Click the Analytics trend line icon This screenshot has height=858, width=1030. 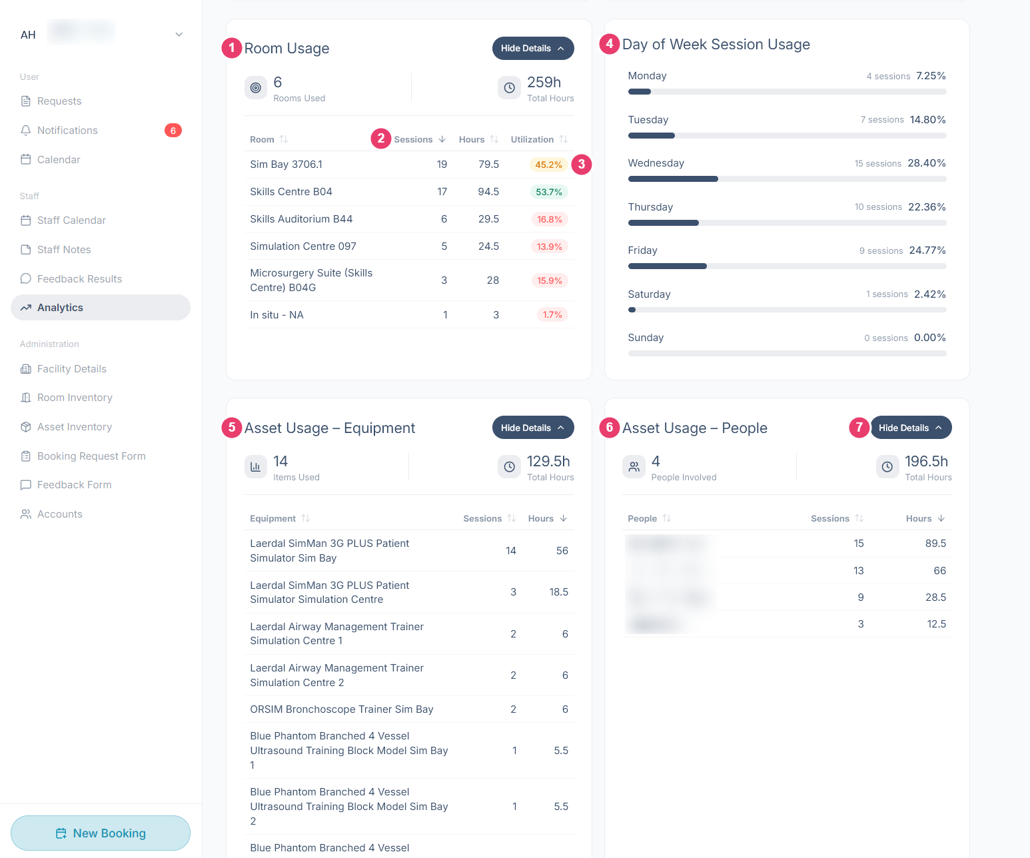point(26,308)
